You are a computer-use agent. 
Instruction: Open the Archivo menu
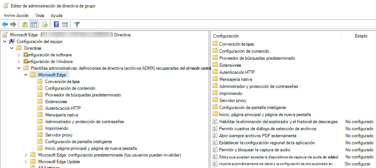10,16
